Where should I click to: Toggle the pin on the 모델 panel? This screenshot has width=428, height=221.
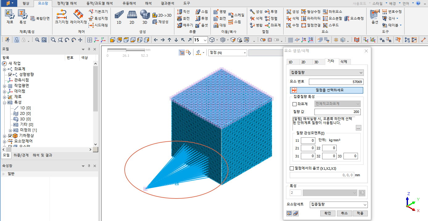pos(89,49)
